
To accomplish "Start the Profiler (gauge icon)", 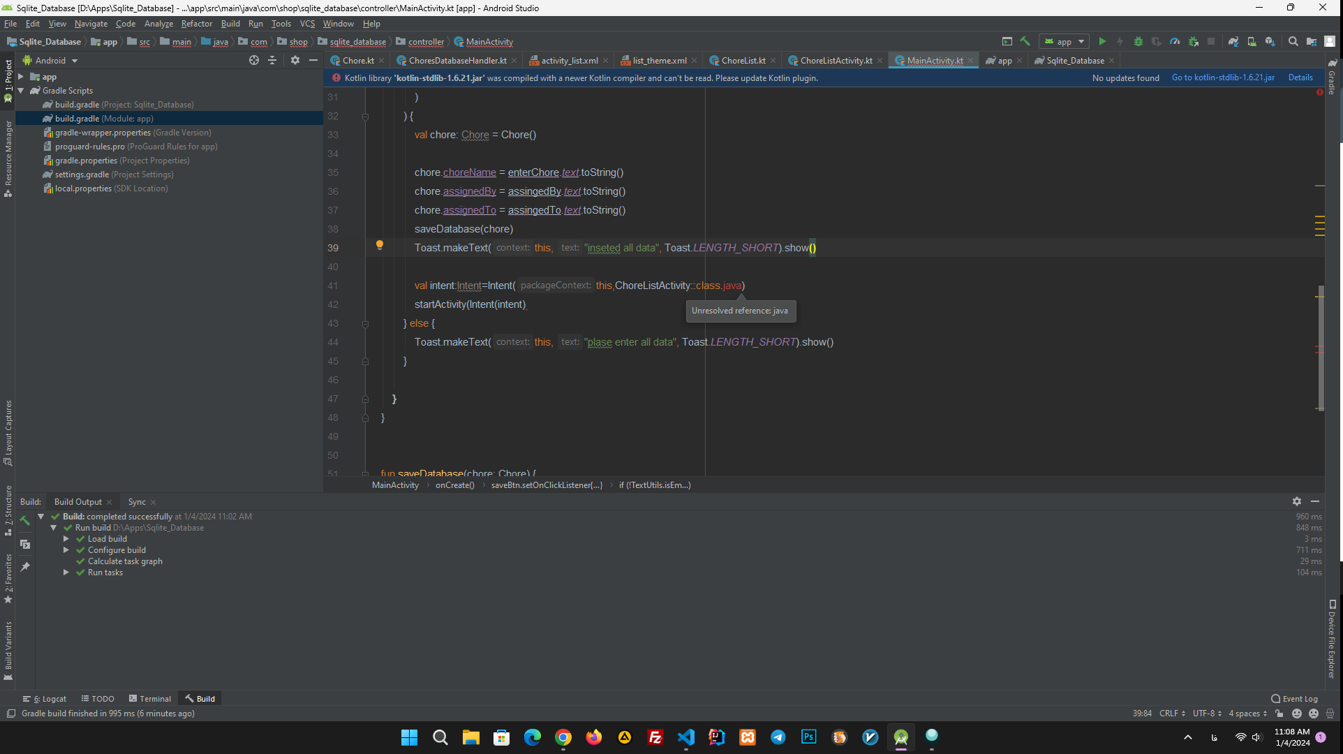I will click(1174, 42).
